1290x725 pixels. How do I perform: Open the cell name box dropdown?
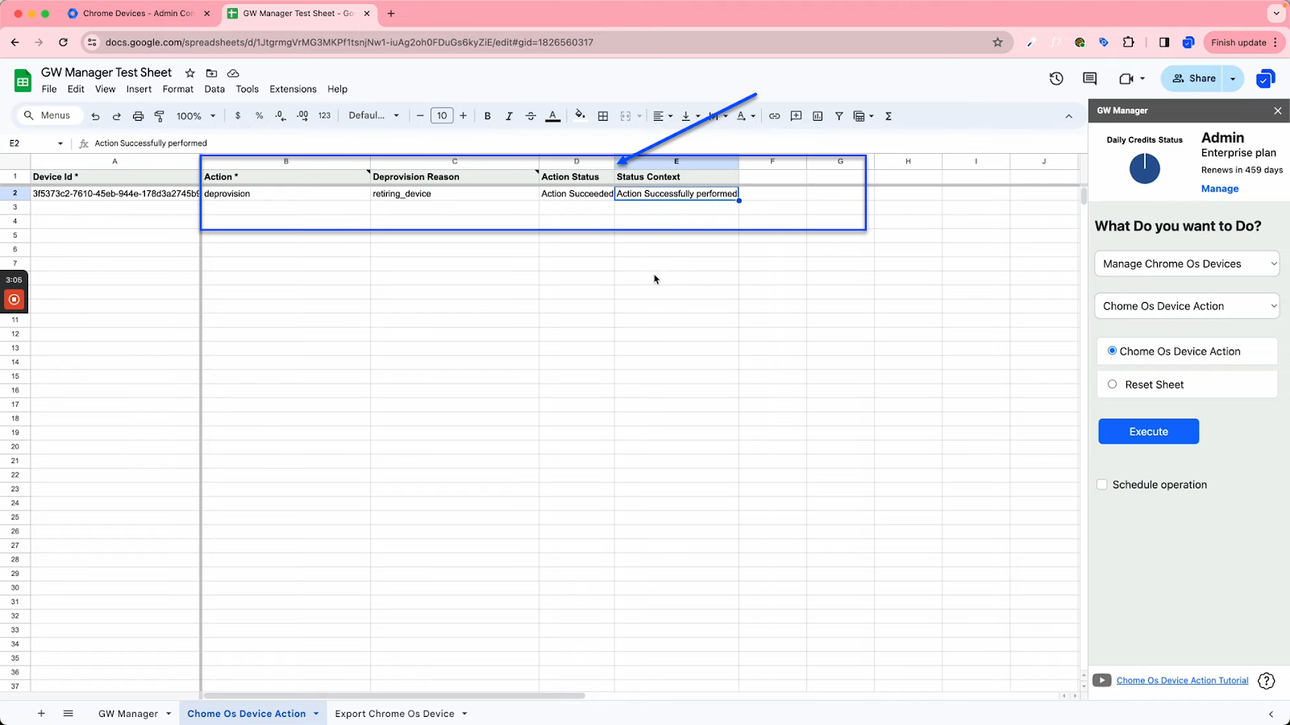(60, 143)
